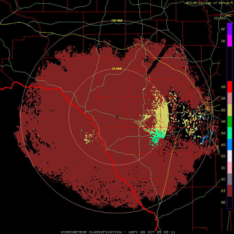Click the purple RF legend swatch
234x234 pixels.
point(230,29)
